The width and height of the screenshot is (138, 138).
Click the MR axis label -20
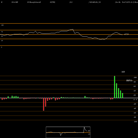tap(135, 104)
